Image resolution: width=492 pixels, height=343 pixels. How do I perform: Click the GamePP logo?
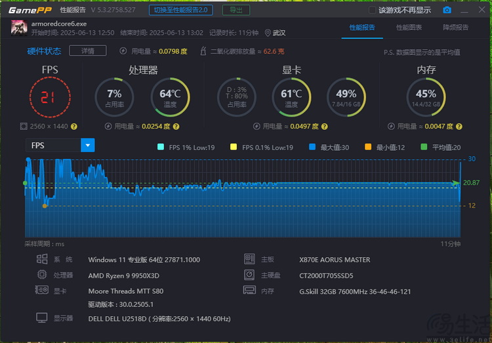[x=30, y=10]
